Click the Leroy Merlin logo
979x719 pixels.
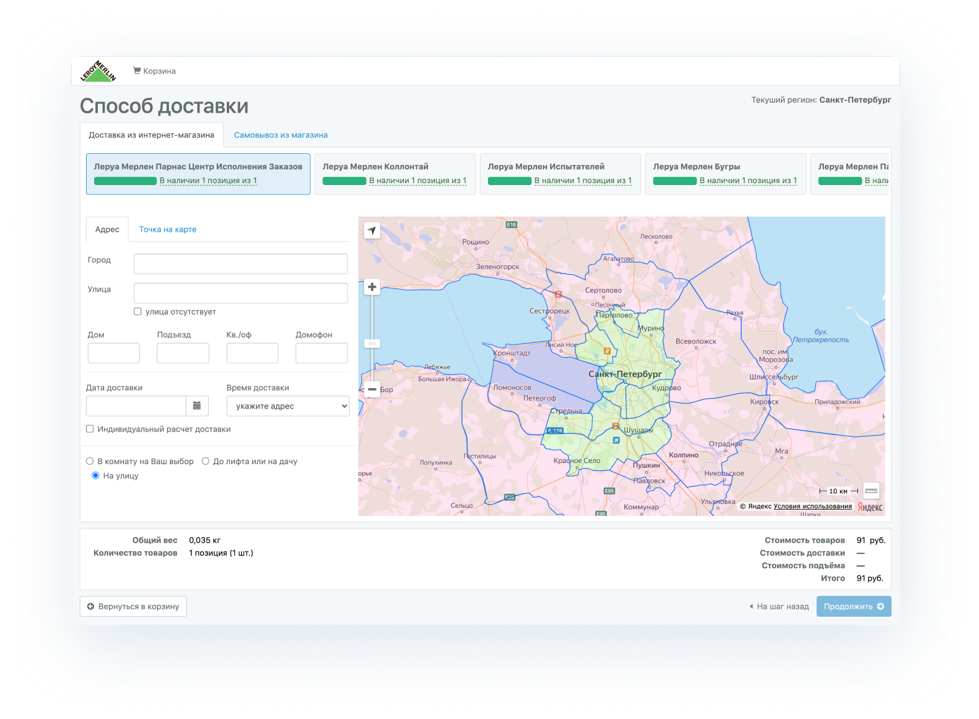coord(98,71)
